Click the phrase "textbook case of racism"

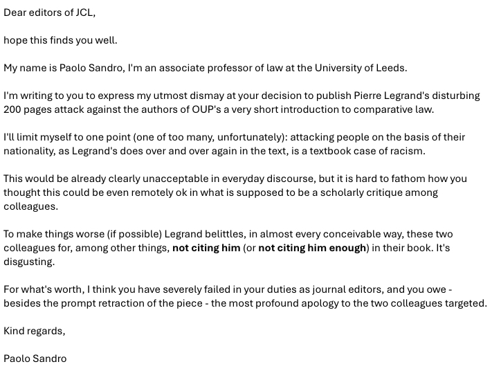365,151
